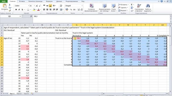Center text horizontally in the cell
This screenshot has height=96, width=172.
pos(47,10)
